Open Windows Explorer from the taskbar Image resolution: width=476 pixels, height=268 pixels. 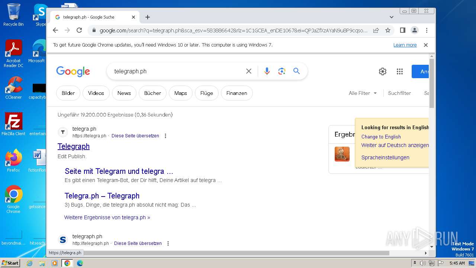pos(42,263)
